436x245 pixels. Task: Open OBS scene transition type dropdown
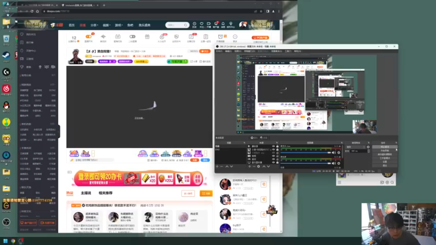pos(356,147)
